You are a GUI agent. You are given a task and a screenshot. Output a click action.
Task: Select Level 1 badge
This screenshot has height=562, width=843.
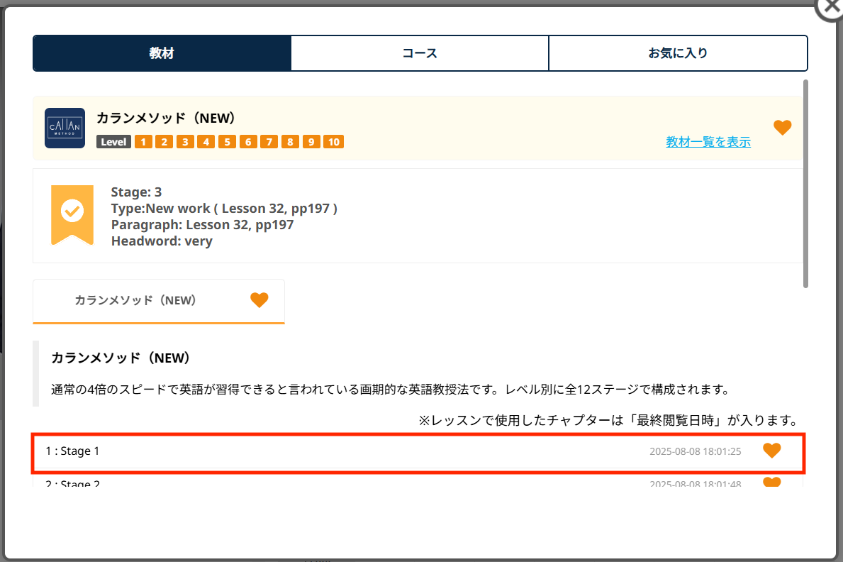(143, 142)
